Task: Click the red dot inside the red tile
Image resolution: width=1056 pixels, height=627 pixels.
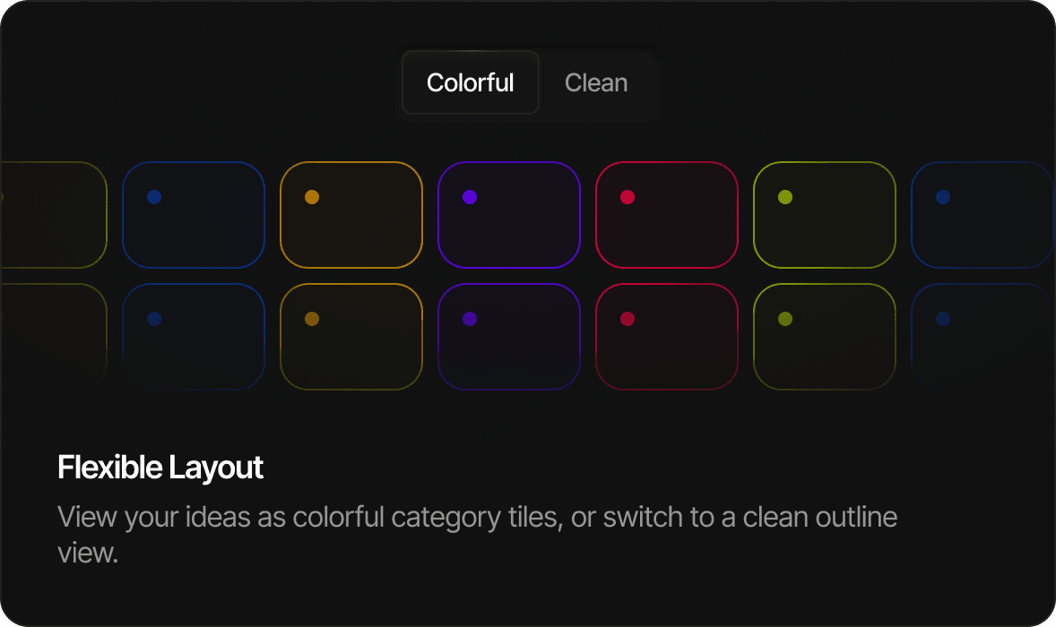Action: [628, 196]
